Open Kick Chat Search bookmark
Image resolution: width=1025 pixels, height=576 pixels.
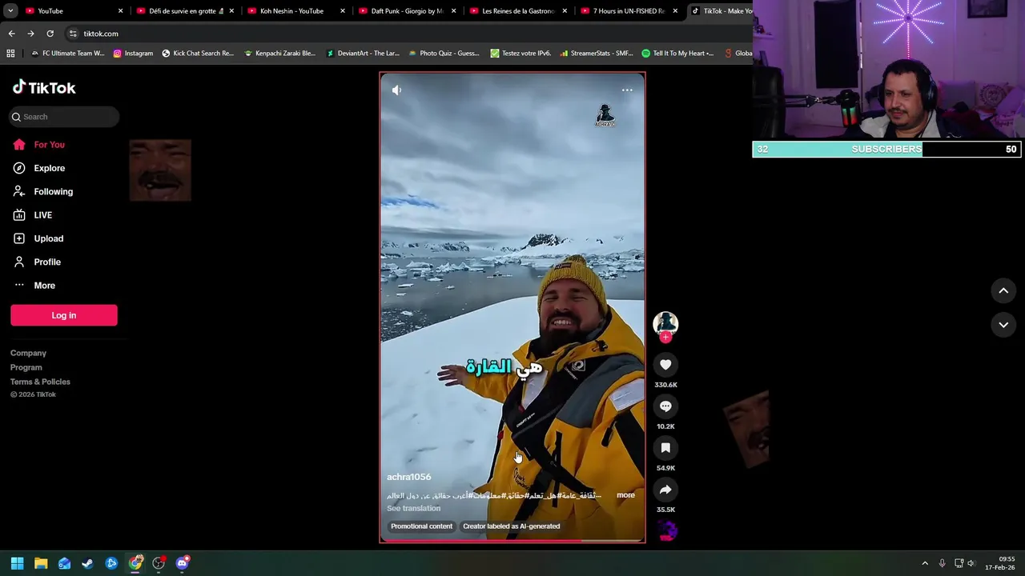point(198,54)
